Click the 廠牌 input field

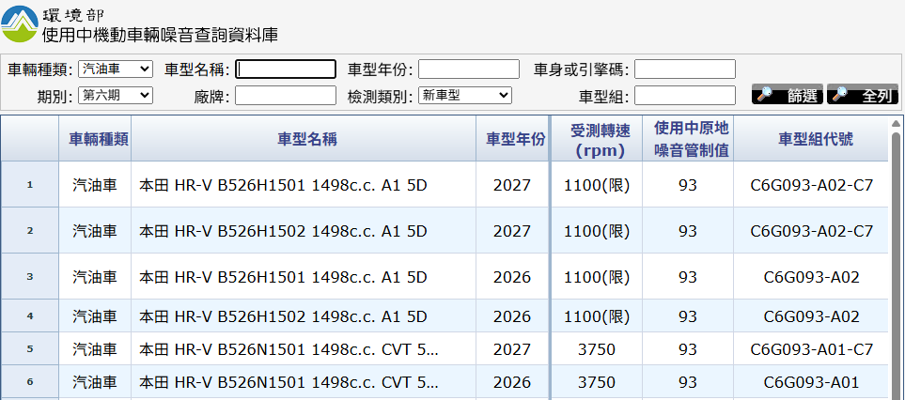tap(286, 95)
